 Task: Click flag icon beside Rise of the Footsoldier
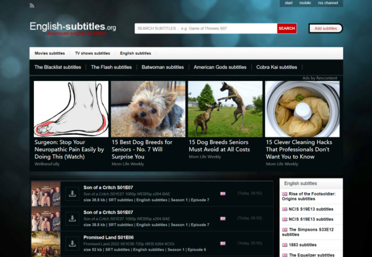tap(285, 194)
